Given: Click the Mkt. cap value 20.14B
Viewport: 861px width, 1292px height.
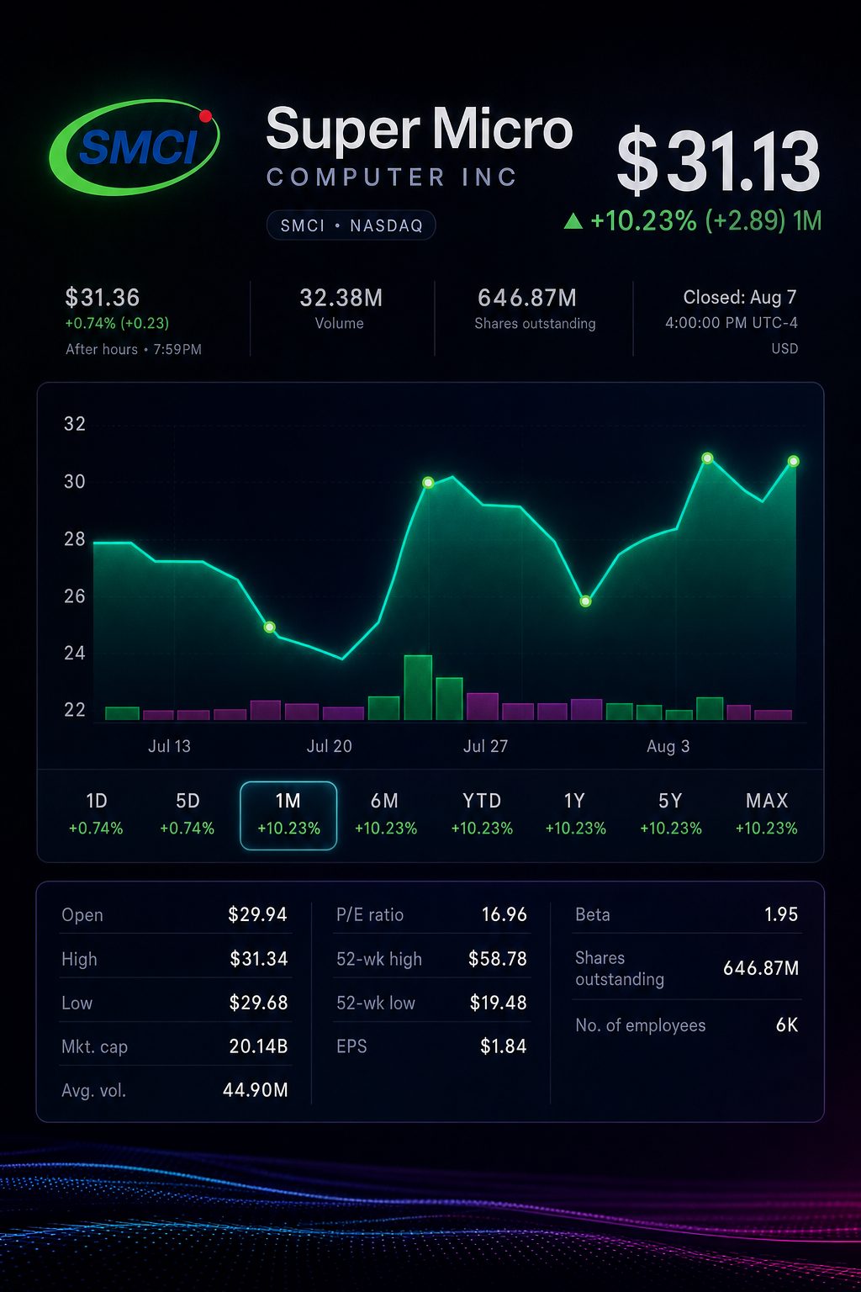Looking at the screenshot, I should [x=258, y=1046].
